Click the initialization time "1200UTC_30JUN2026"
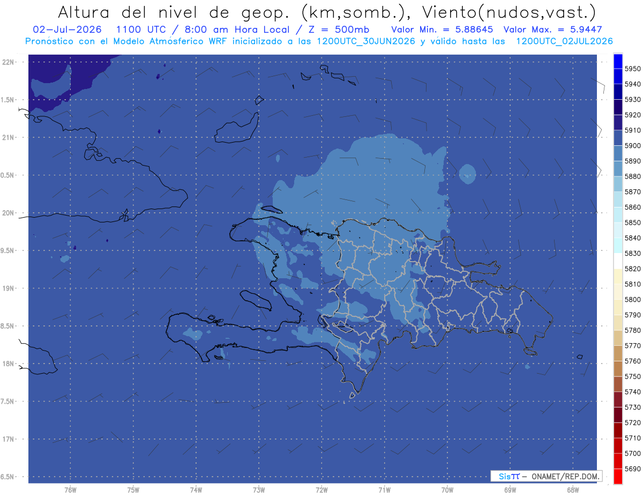The height and width of the screenshot is (497, 643). (366, 41)
